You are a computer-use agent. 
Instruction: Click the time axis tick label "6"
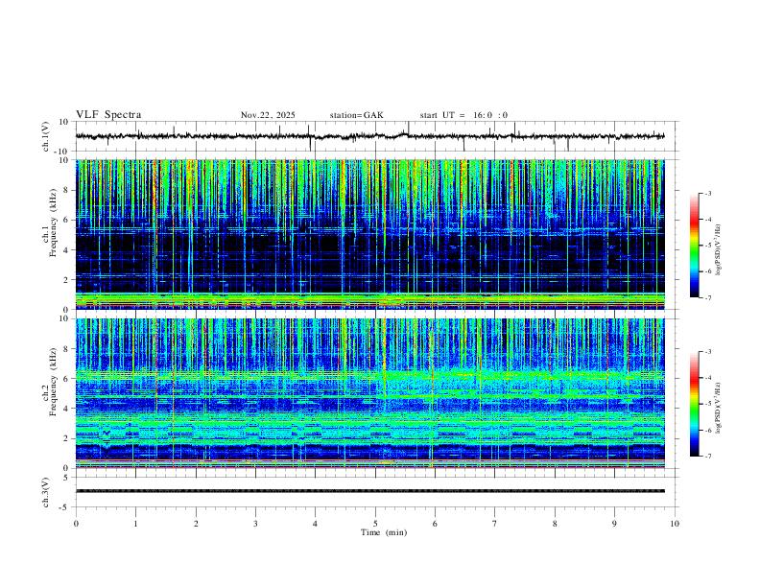coord(435,524)
